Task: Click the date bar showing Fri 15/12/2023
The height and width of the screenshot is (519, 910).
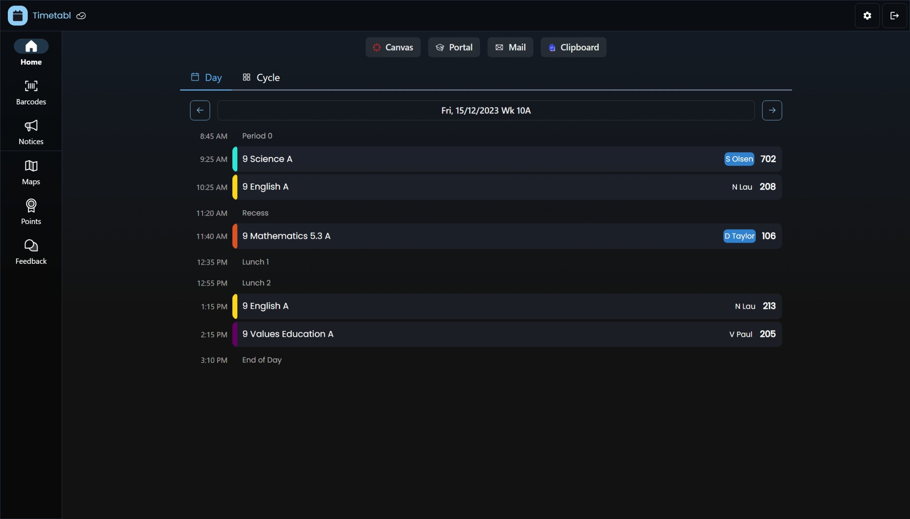Action: click(x=485, y=110)
